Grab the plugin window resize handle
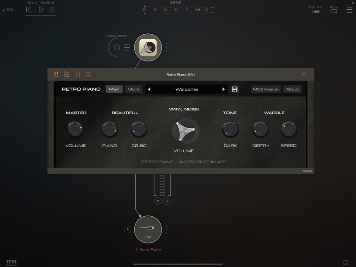The image size is (356, 267). coord(307,171)
